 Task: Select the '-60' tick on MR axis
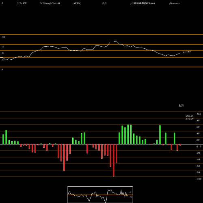198,166
